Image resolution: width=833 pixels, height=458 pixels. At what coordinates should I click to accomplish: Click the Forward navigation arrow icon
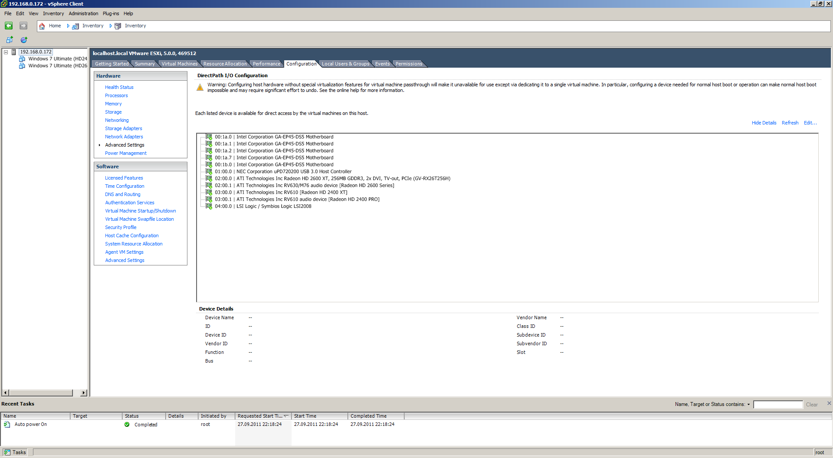(x=23, y=26)
